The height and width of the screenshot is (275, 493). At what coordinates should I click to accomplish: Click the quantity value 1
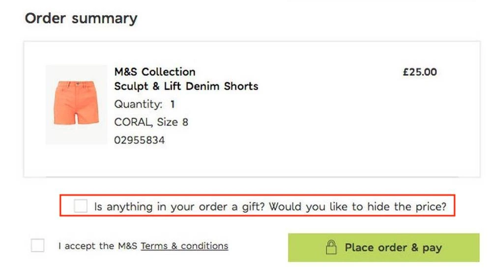(x=173, y=104)
